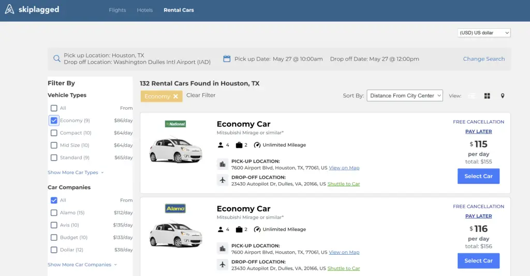
Task: Click Pay Later on National listing
Action: pos(478,132)
